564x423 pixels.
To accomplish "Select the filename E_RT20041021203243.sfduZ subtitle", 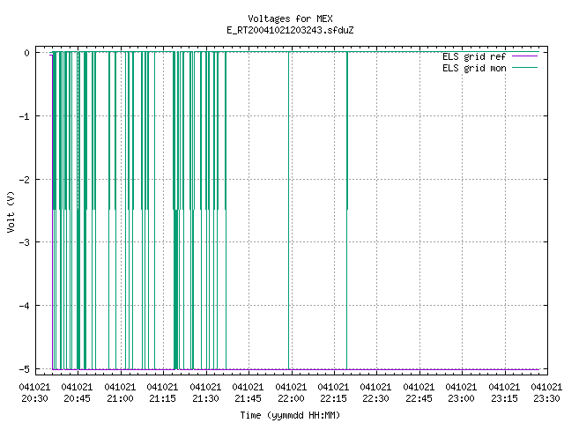I will tap(290, 30).
